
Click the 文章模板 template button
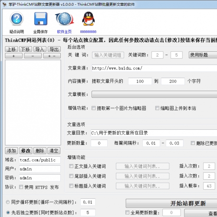click(154, 94)
